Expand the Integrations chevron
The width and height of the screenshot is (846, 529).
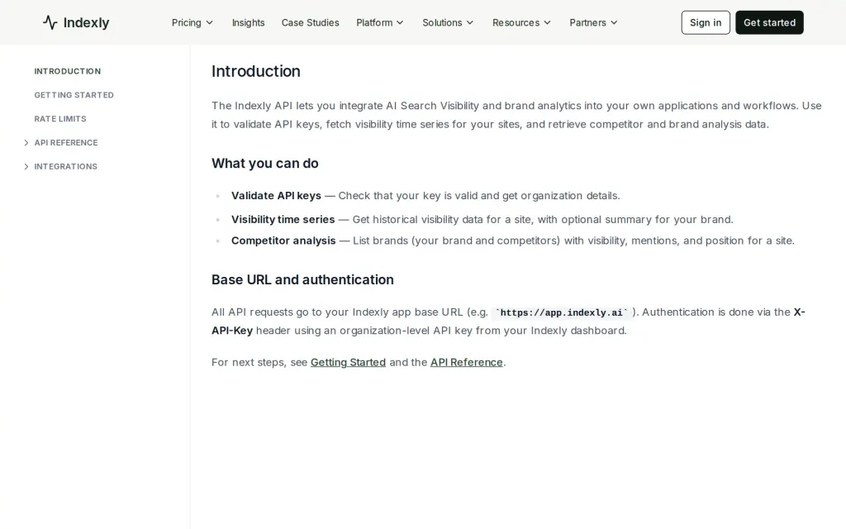tap(26, 166)
